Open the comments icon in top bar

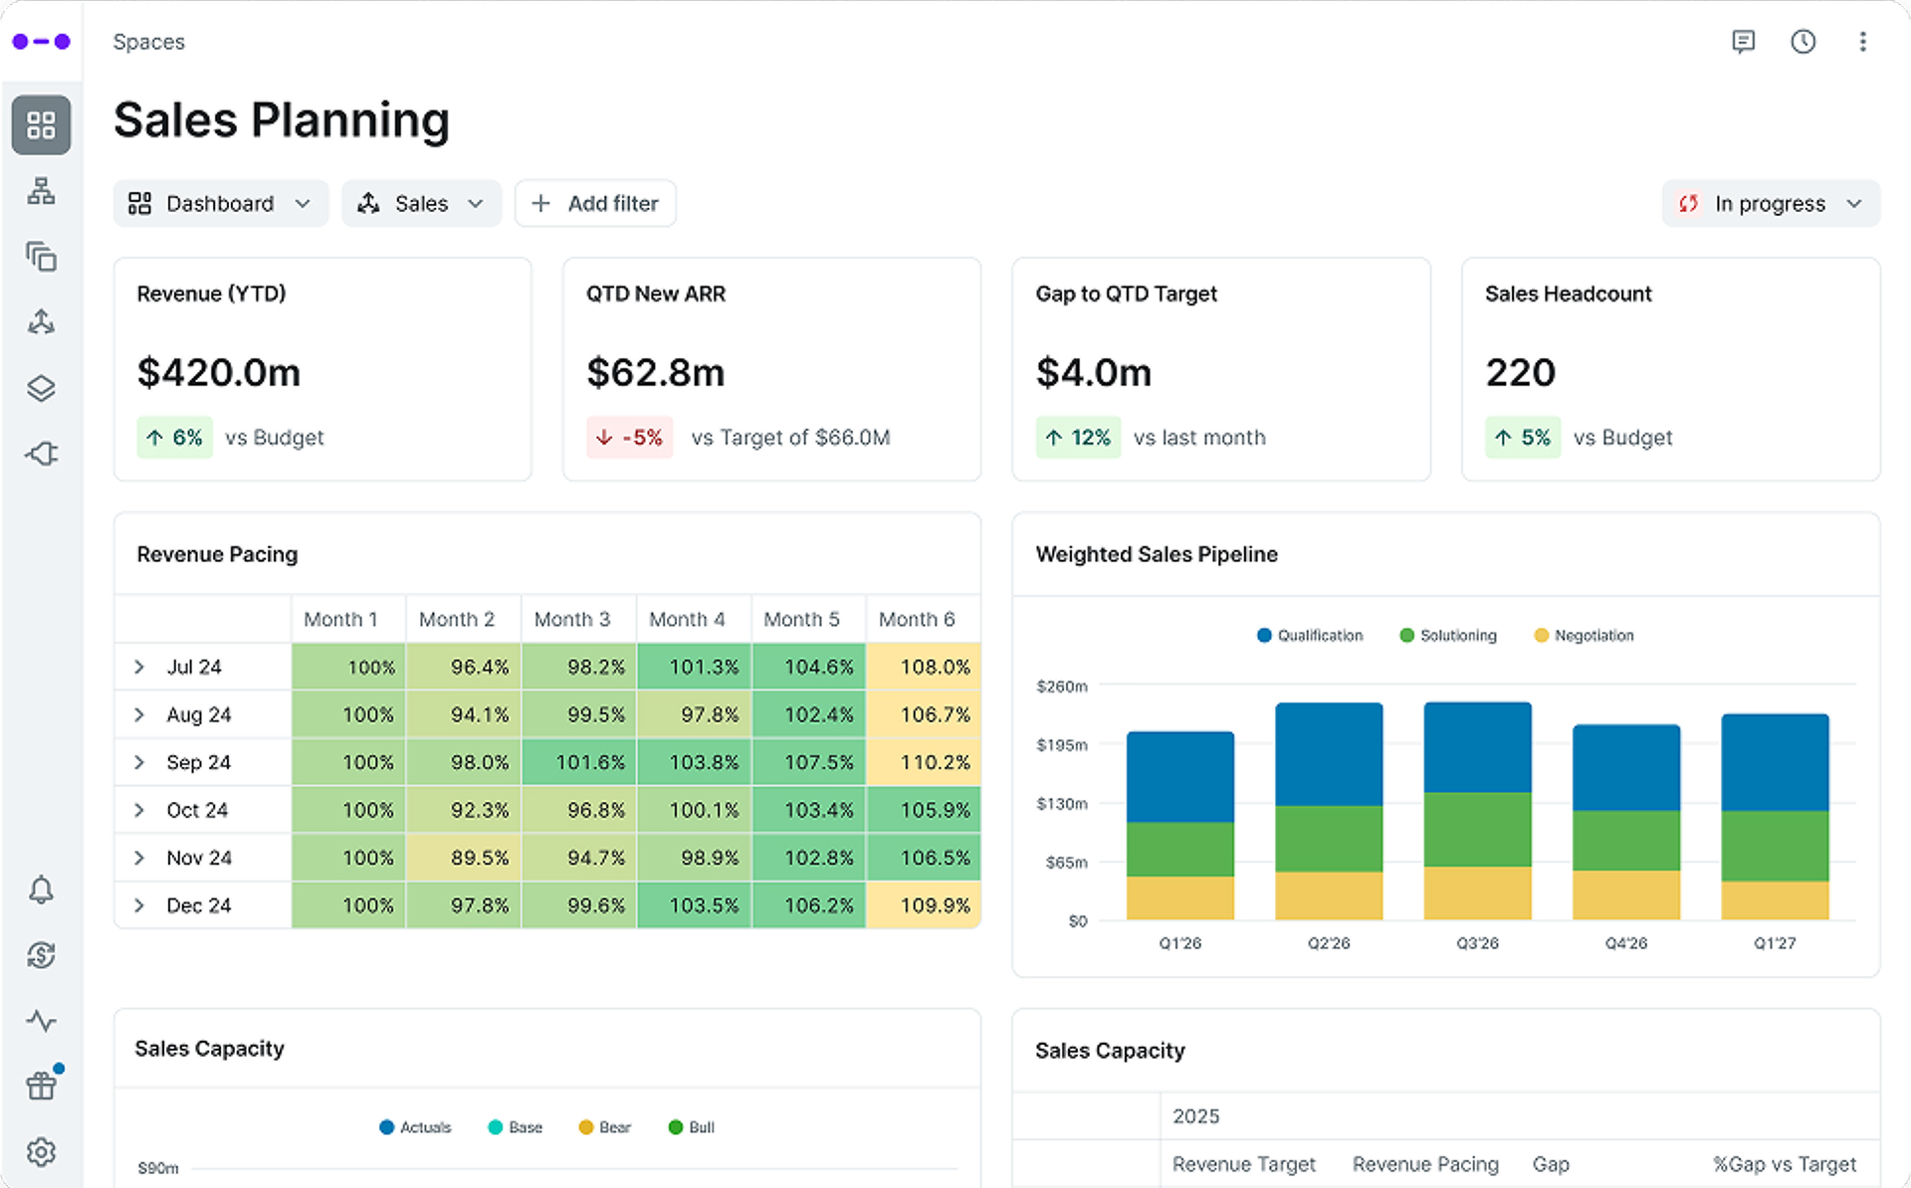coord(1743,42)
